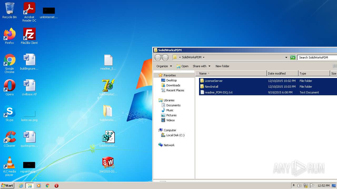Screen dimensions: 337x189
Task: Select lastexas.png desktop file
Action: coord(29,115)
